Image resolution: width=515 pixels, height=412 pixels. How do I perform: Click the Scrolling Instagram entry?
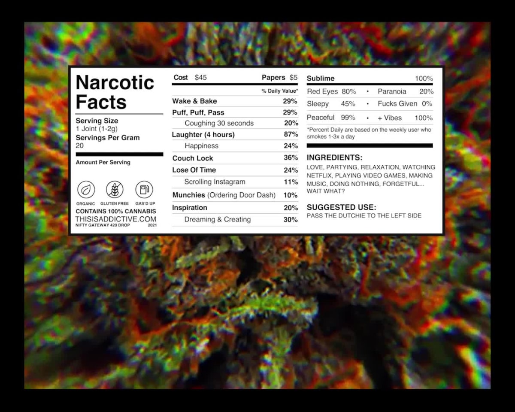coord(215,182)
